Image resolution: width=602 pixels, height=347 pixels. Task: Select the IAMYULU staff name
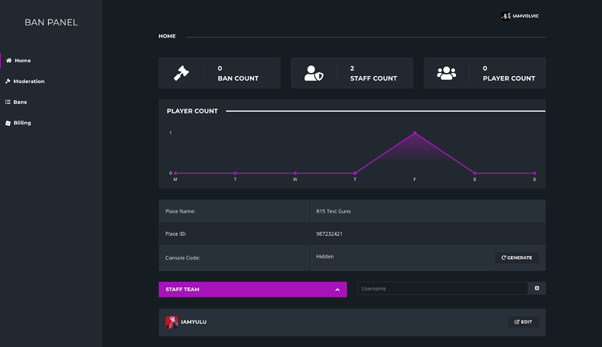[x=193, y=321]
